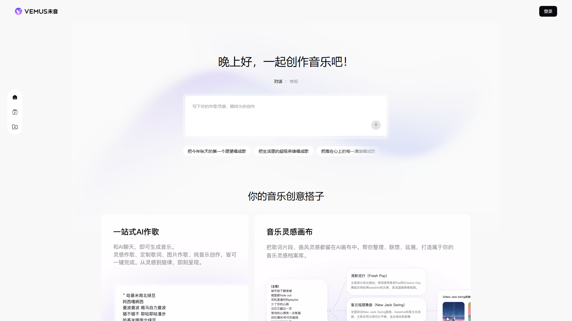This screenshot has width=572, height=321.
Task: Click the send arrow button
Action: click(x=376, y=125)
